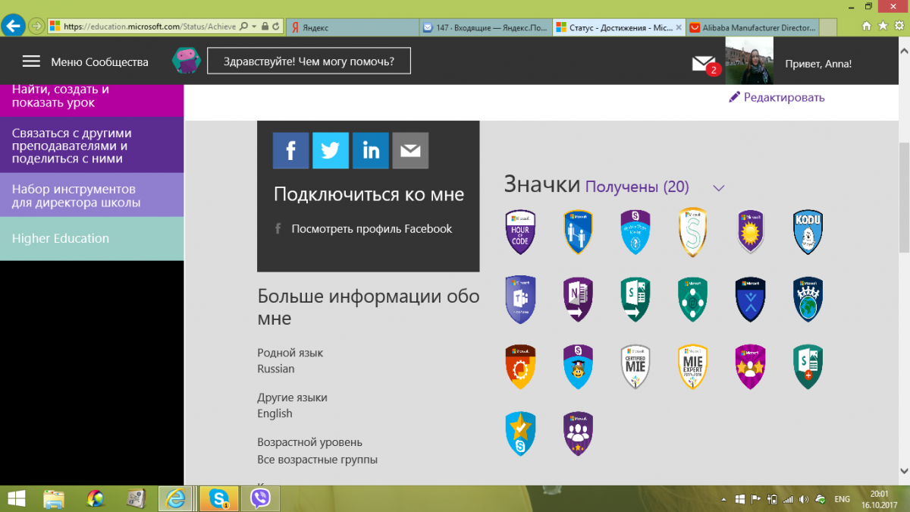Click the Редактировать edit link
The image size is (910, 512).
(x=777, y=97)
